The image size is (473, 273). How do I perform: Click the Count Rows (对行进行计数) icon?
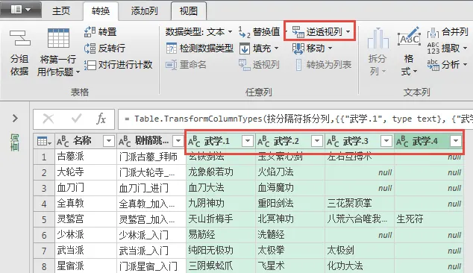tap(90, 65)
